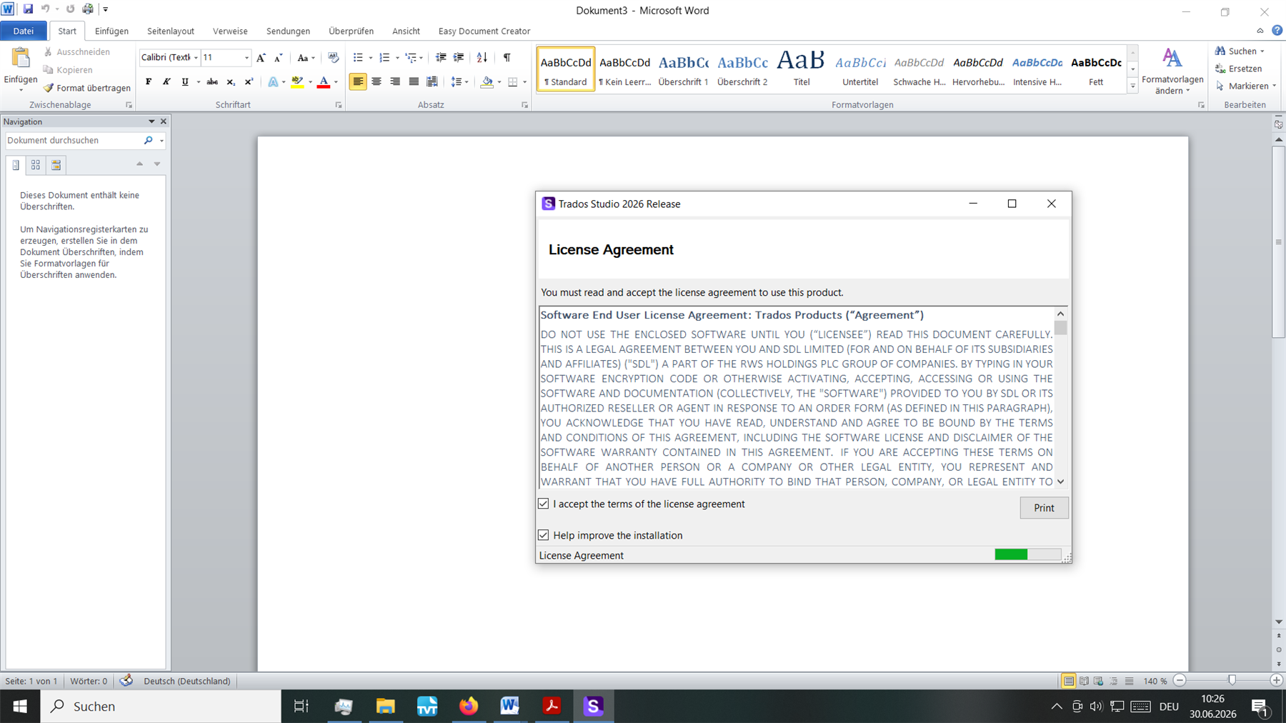
Task: Click the Ausschneiden command
Action: click(76, 51)
